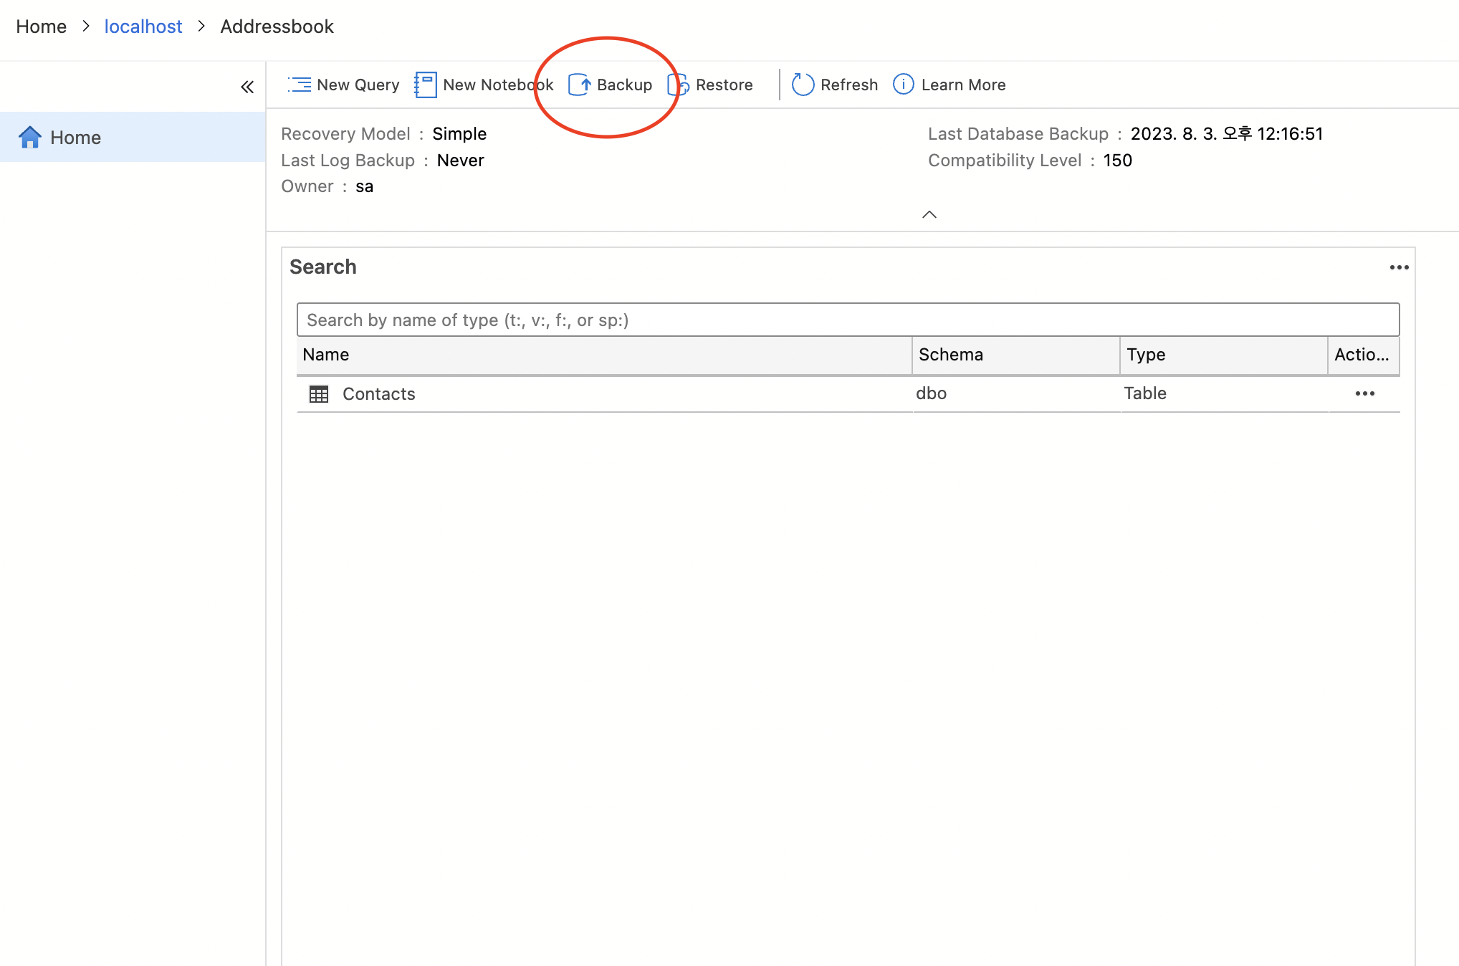The width and height of the screenshot is (1459, 966).
Task: Open Search widget more options menu
Action: (1399, 267)
